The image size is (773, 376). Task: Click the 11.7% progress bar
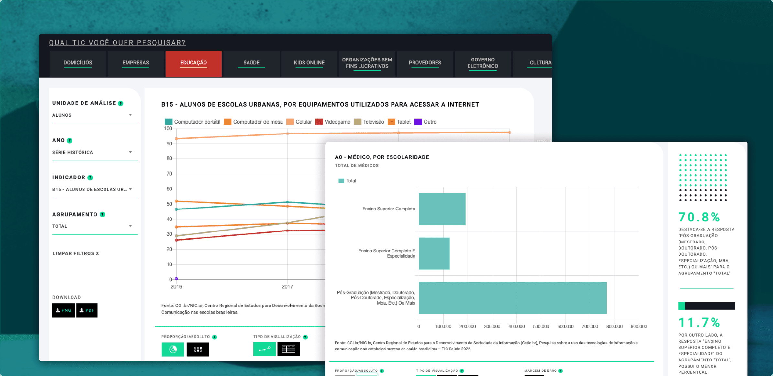[707, 306]
